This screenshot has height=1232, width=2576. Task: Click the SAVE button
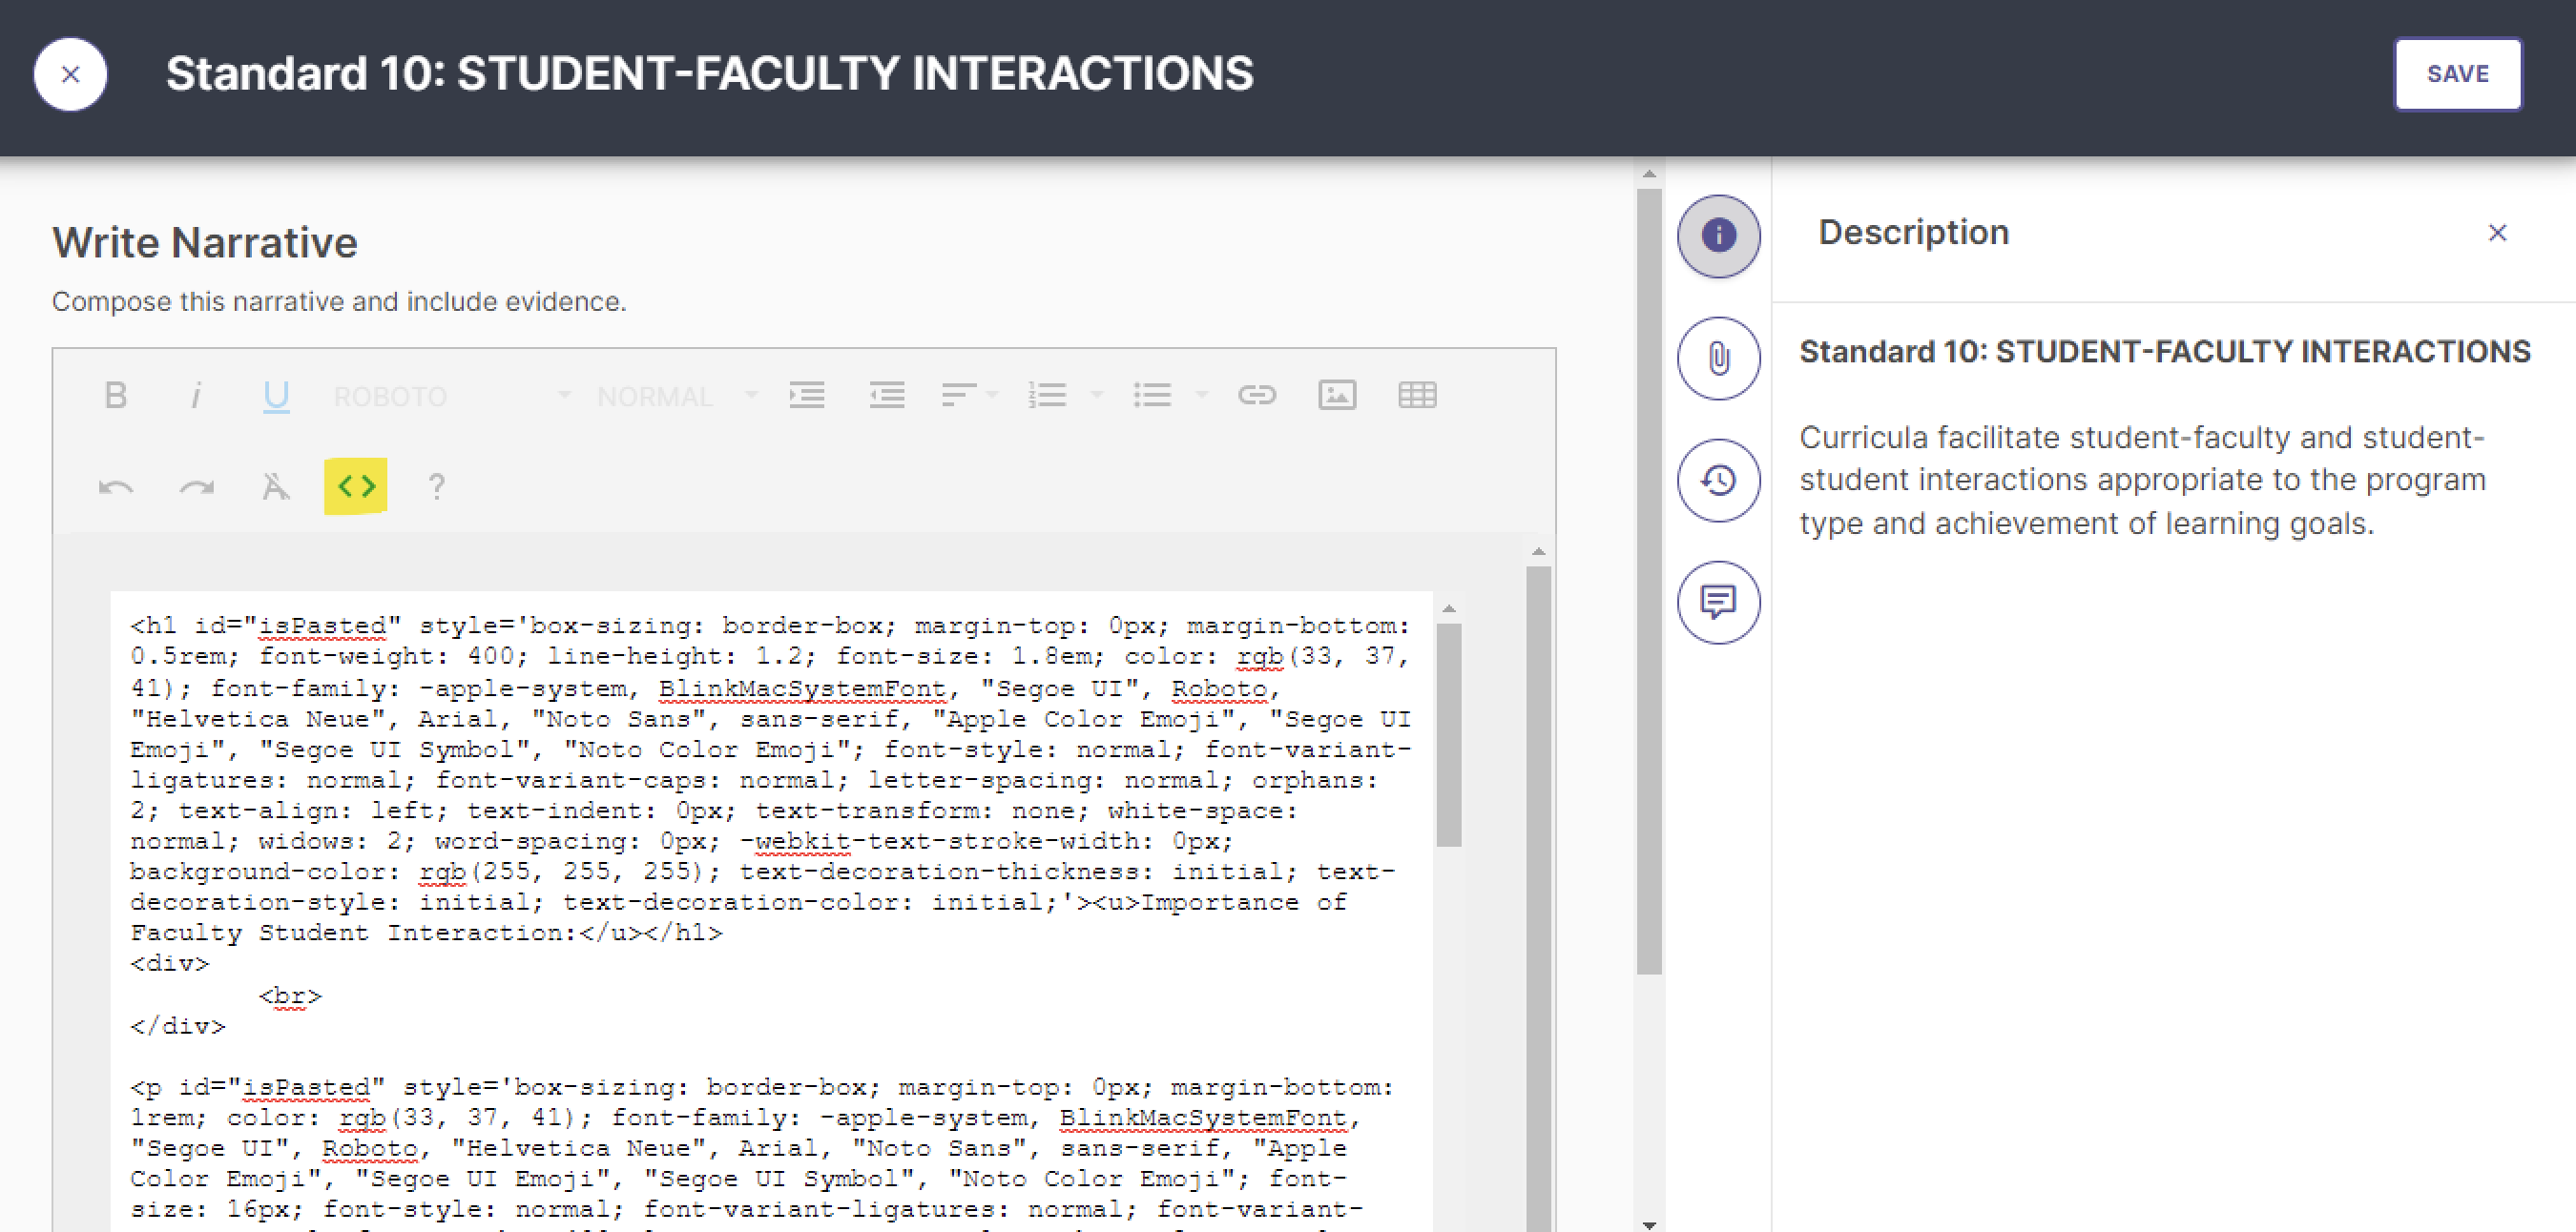pos(2457,74)
